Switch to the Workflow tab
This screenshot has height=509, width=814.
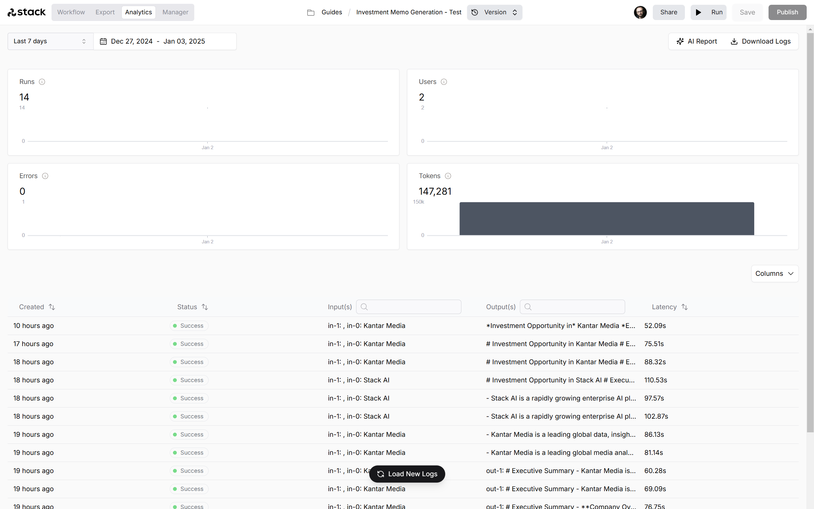(70, 12)
